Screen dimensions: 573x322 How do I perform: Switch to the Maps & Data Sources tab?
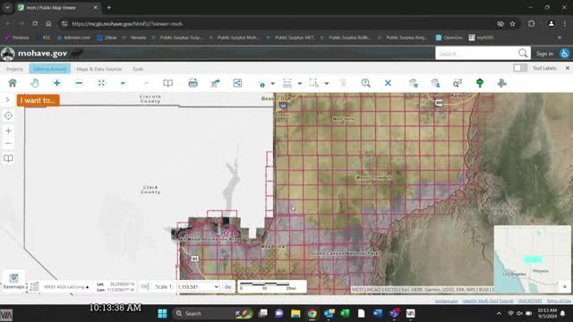pos(99,69)
